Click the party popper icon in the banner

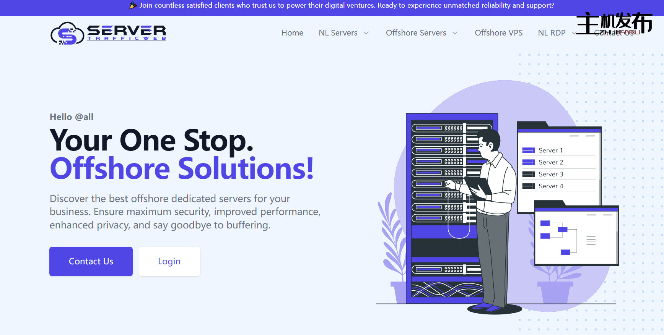point(133,5)
